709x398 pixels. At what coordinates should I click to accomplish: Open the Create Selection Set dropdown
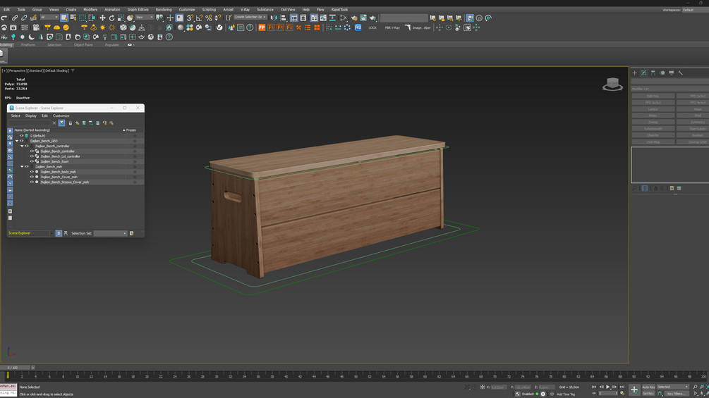tap(250, 17)
